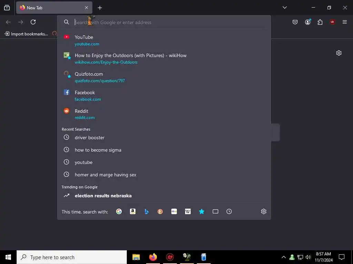The width and height of the screenshot is (353, 264).
Task: Select recent search driver booster
Action: (164, 137)
